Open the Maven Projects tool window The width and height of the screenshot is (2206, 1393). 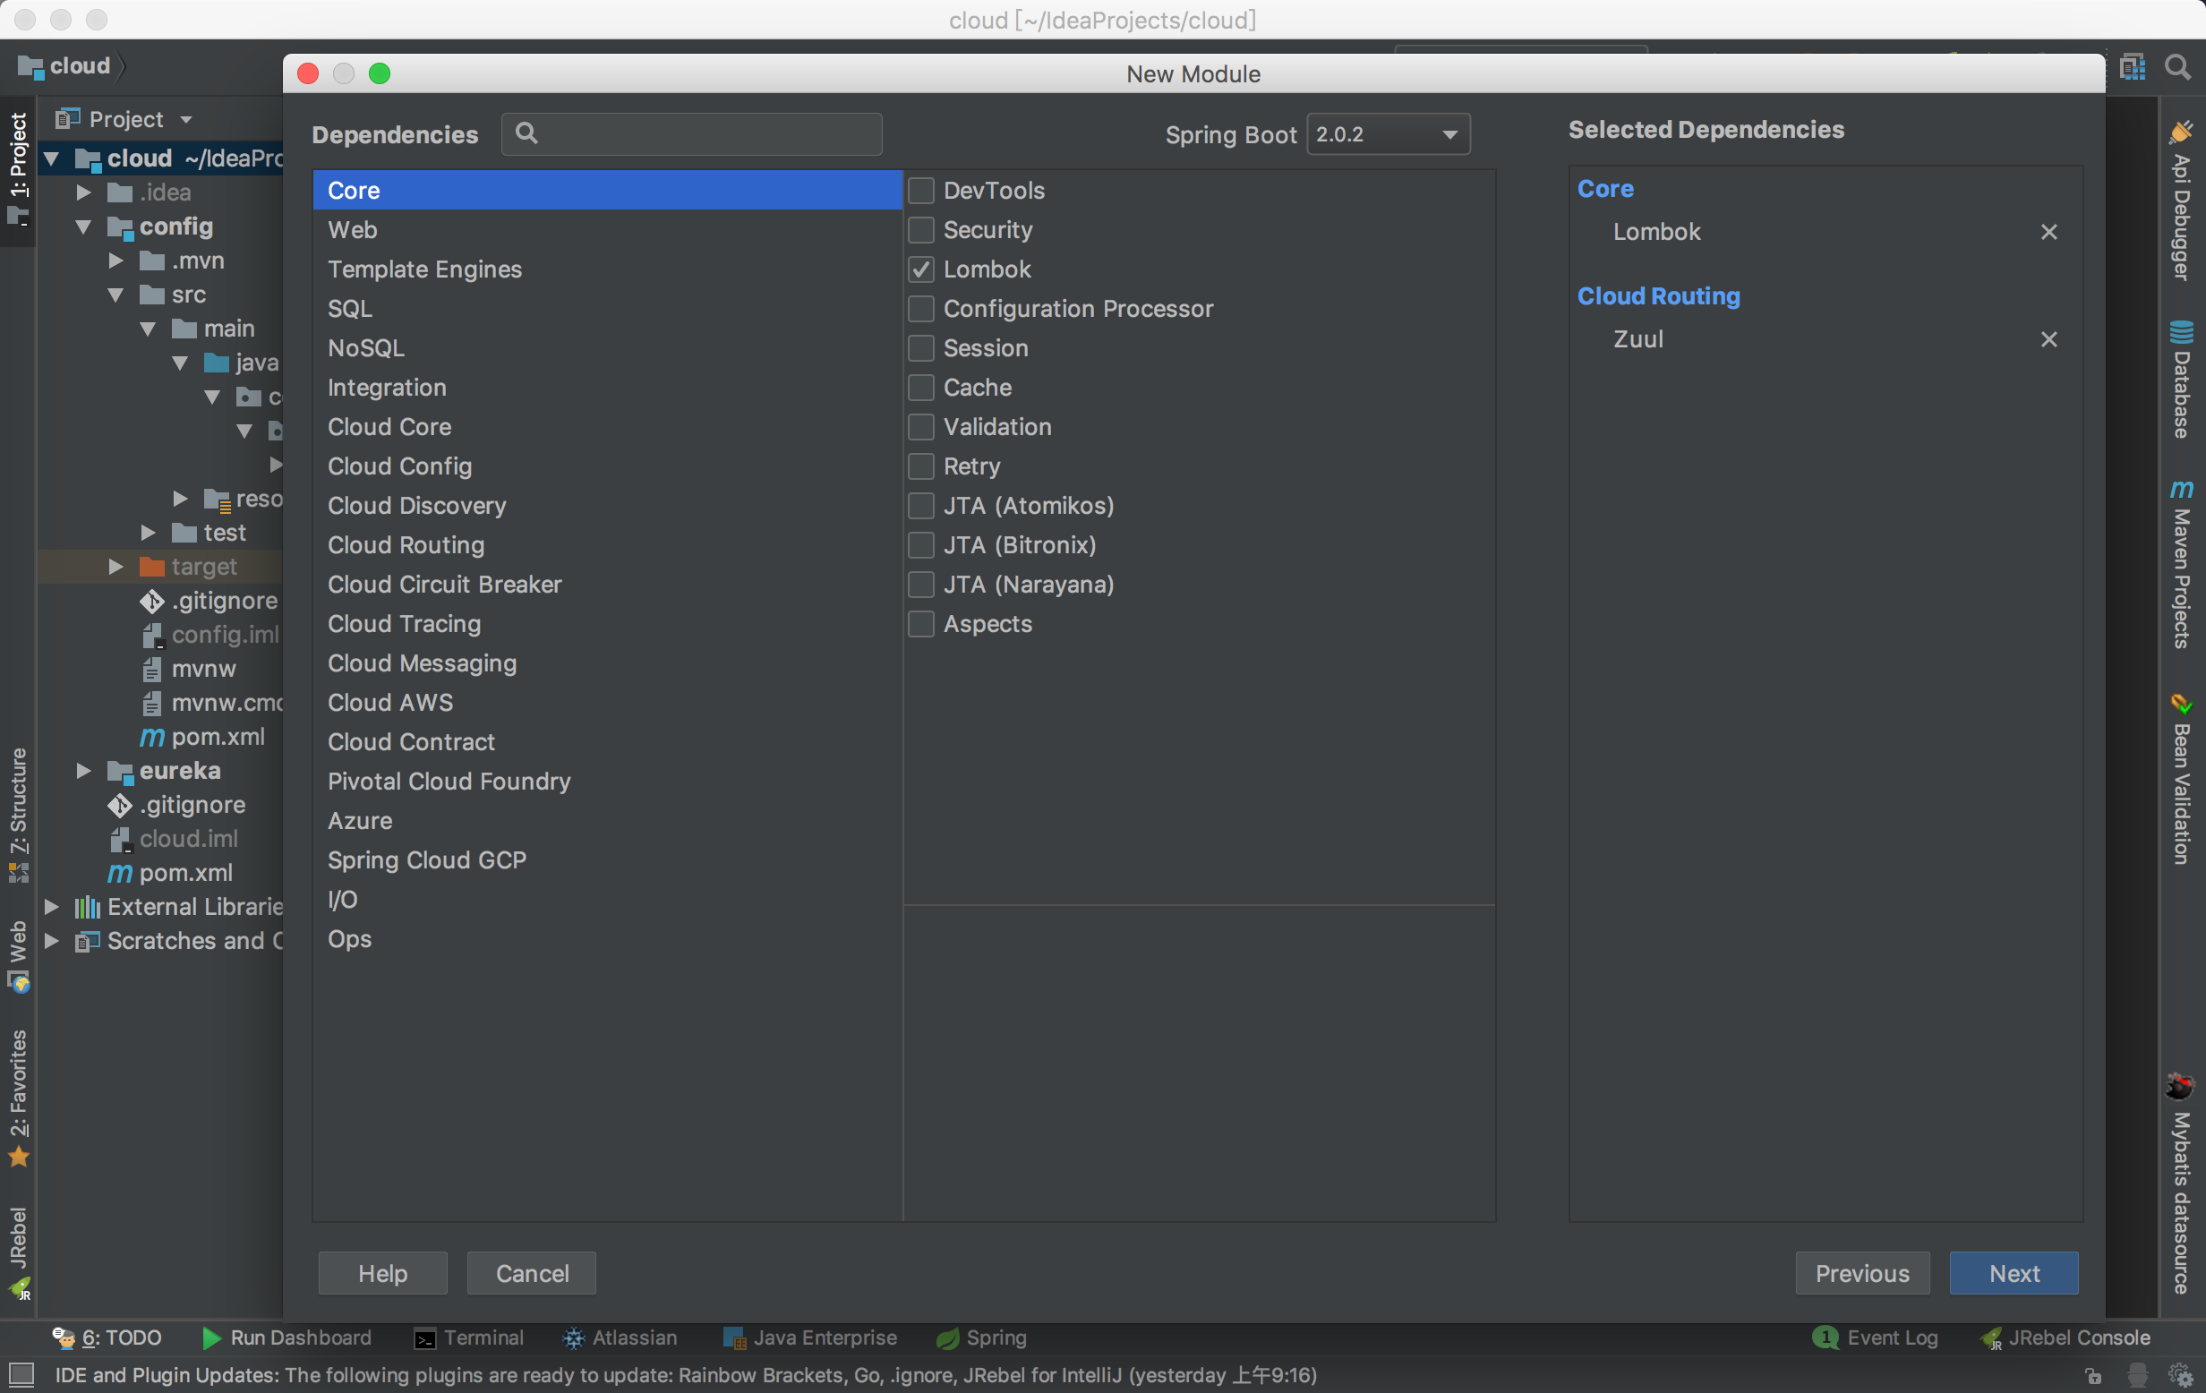click(x=2181, y=565)
